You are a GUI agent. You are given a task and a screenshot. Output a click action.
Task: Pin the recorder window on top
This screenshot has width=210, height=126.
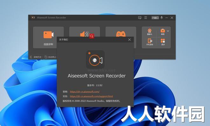tap(162, 18)
